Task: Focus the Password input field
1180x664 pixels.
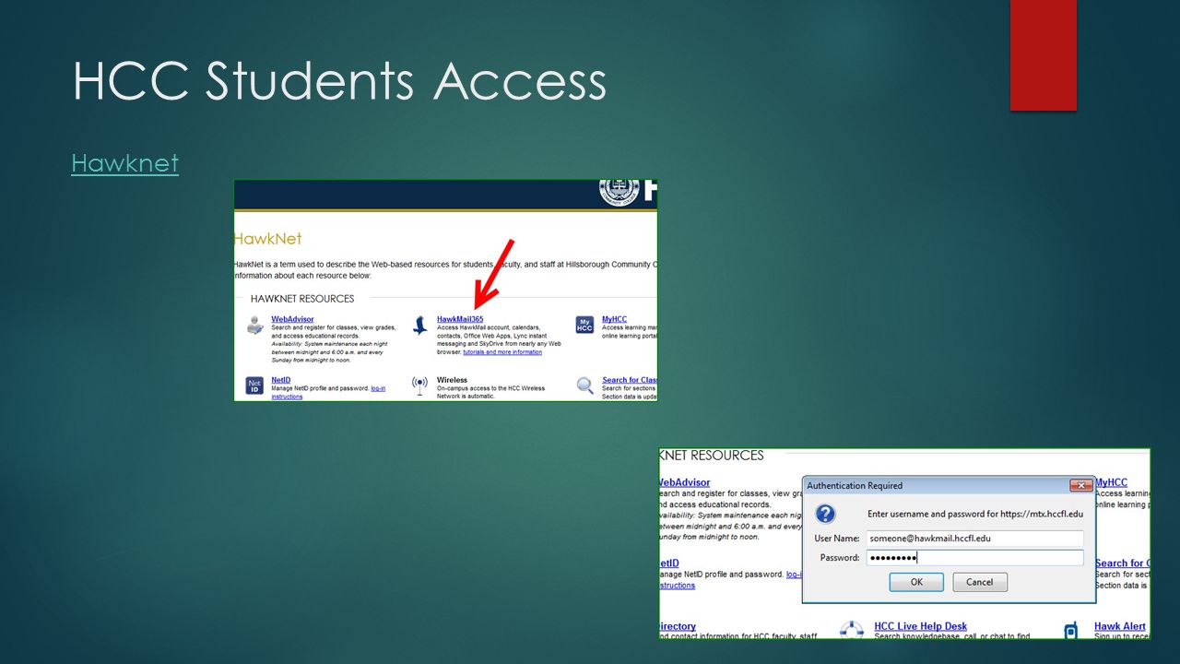Action: pos(974,557)
